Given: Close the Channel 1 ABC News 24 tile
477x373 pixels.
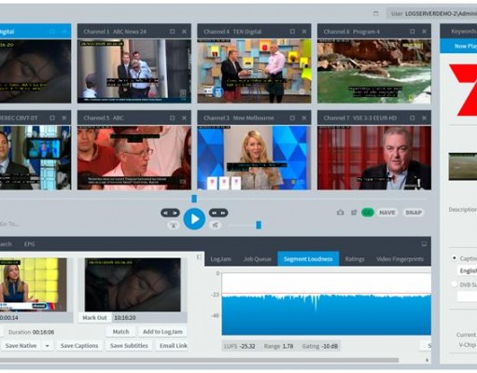Looking at the screenshot, I should coord(184,32).
